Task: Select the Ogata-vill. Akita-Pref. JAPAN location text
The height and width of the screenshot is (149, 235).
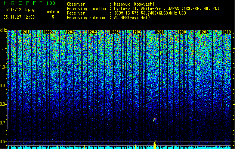Action: pyautogui.click(x=167, y=9)
